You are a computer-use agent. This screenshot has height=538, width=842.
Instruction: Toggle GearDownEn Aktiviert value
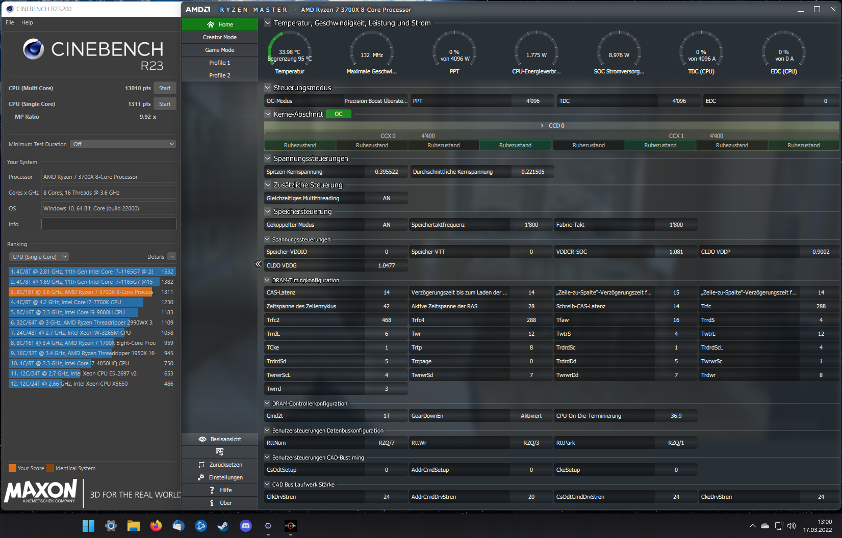(531, 416)
